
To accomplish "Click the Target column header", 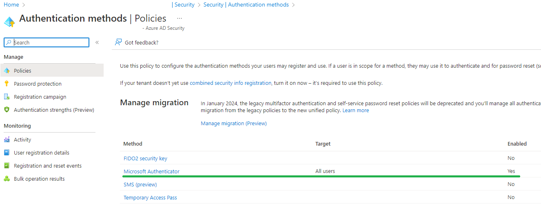I will 323,144.
